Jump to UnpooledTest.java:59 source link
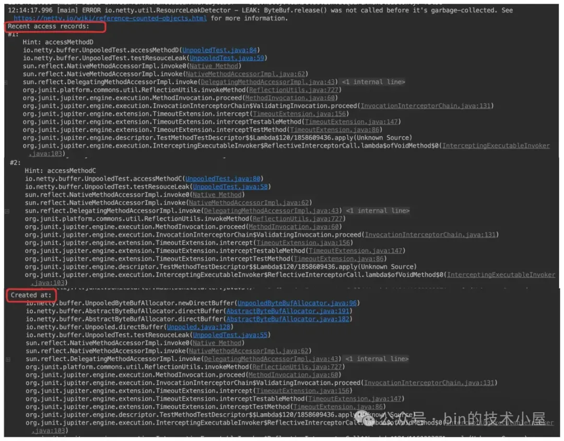The width and height of the screenshot is (564, 441). (227, 58)
